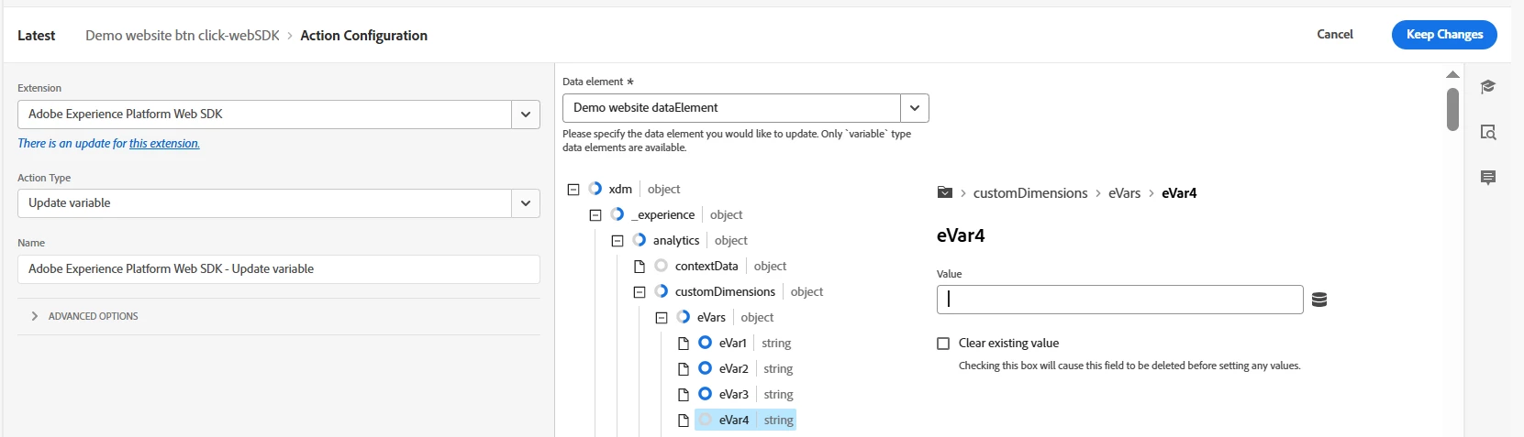
Task: Select the analytics tree row label
Action: [676, 240]
